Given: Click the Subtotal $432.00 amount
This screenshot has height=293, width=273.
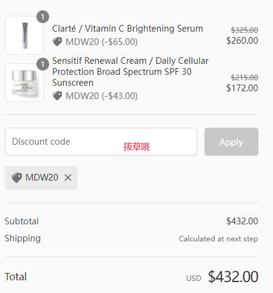Looking at the screenshot, I should [x=242, y=221].
